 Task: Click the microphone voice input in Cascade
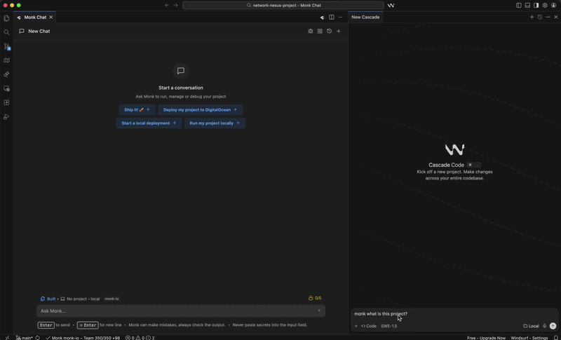point(545,326)
